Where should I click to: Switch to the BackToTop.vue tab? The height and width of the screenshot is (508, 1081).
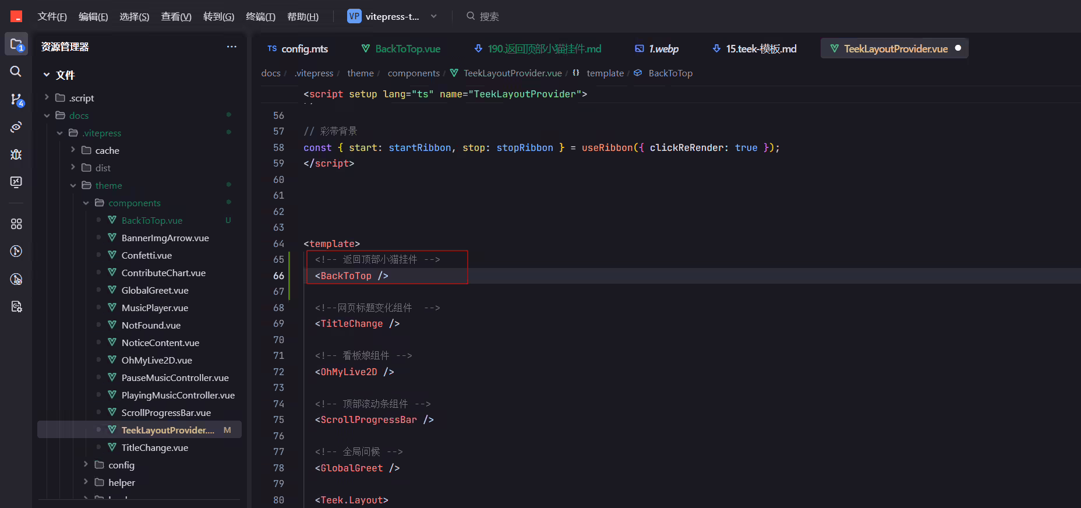point(401,49)
